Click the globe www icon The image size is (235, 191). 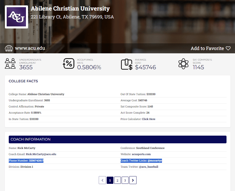[x=9, y=48]
